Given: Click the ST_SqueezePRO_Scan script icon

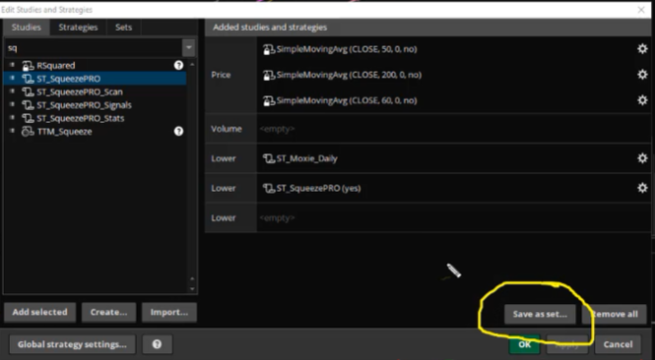Looking at the screenshot, I should coord(28,91).
